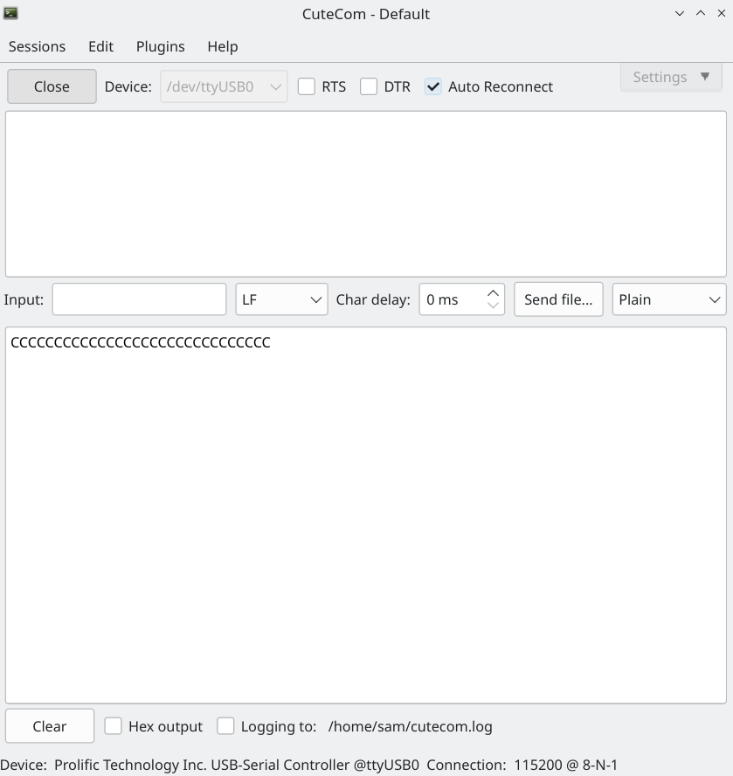Screen dimensions: 733x776
Task: Open the Edit menu
Action: tap(101, 46)
